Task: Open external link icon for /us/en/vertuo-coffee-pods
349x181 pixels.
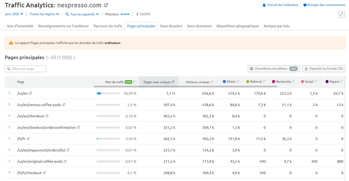Action: [64, 104]
